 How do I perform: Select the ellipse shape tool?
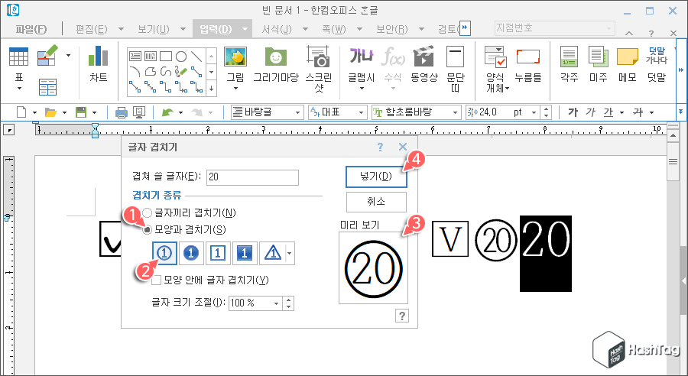point(180,56)
